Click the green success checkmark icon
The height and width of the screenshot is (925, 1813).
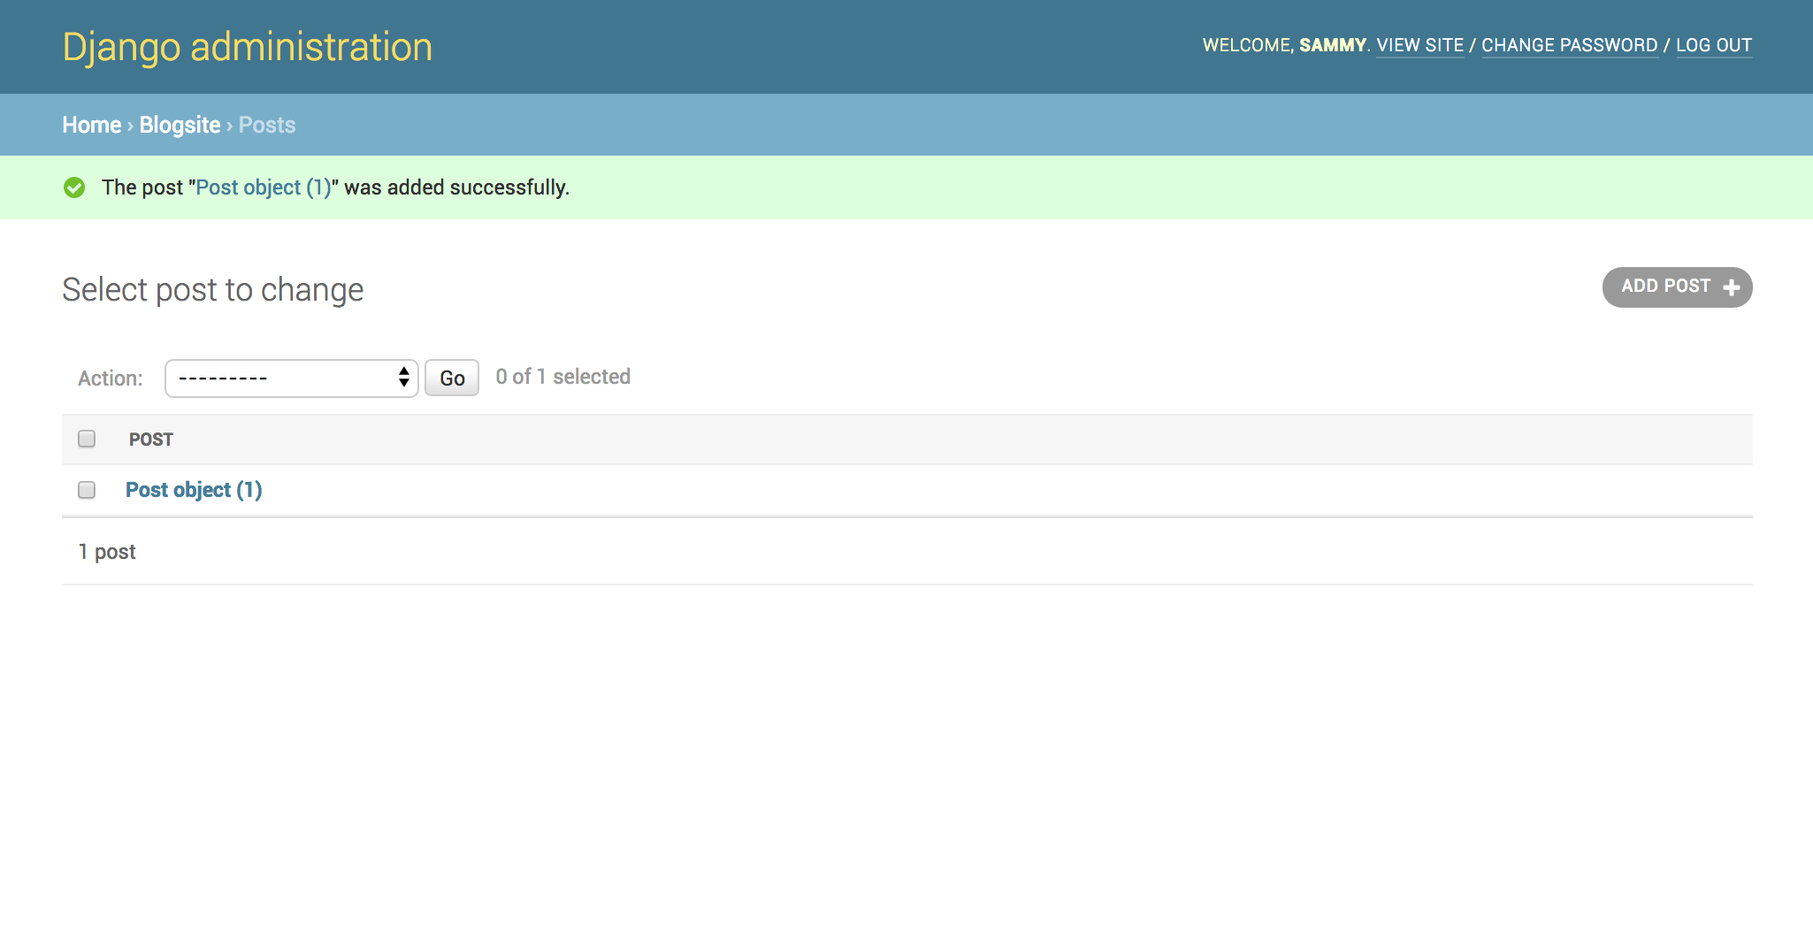click(74, 187)
